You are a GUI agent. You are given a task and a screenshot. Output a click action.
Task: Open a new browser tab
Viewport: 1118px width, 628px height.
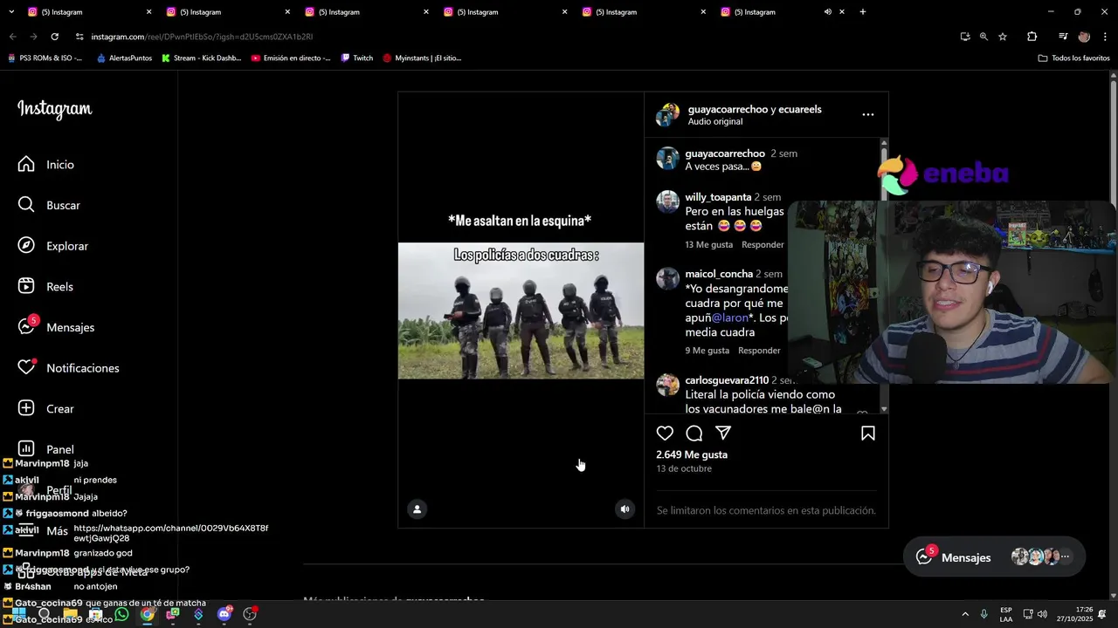click(863, 12)
